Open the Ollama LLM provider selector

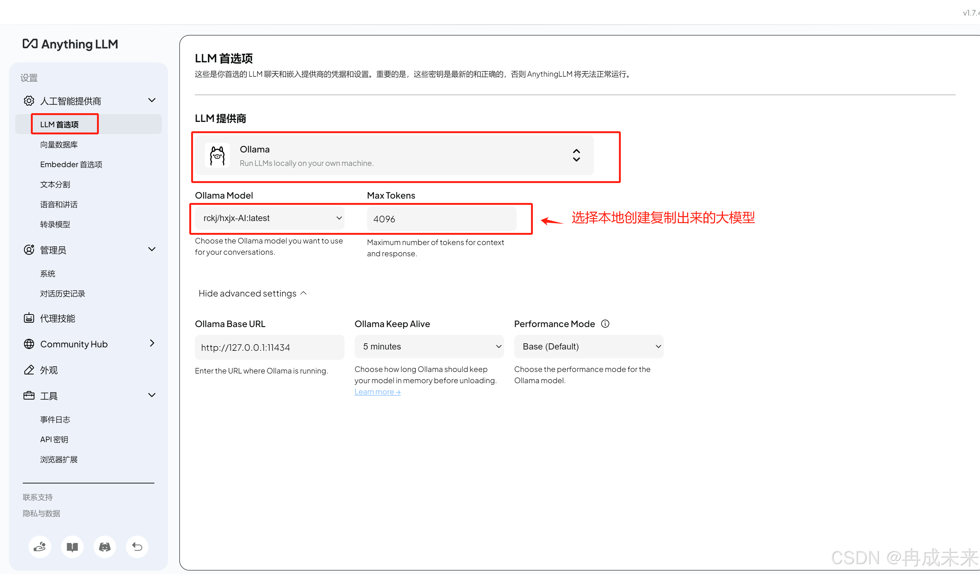pyautogui.click(x=394, y=156)
